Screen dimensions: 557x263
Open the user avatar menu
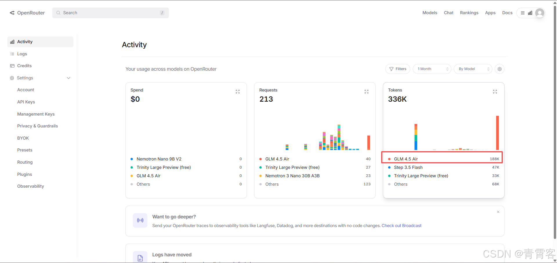tap(540, 13)
